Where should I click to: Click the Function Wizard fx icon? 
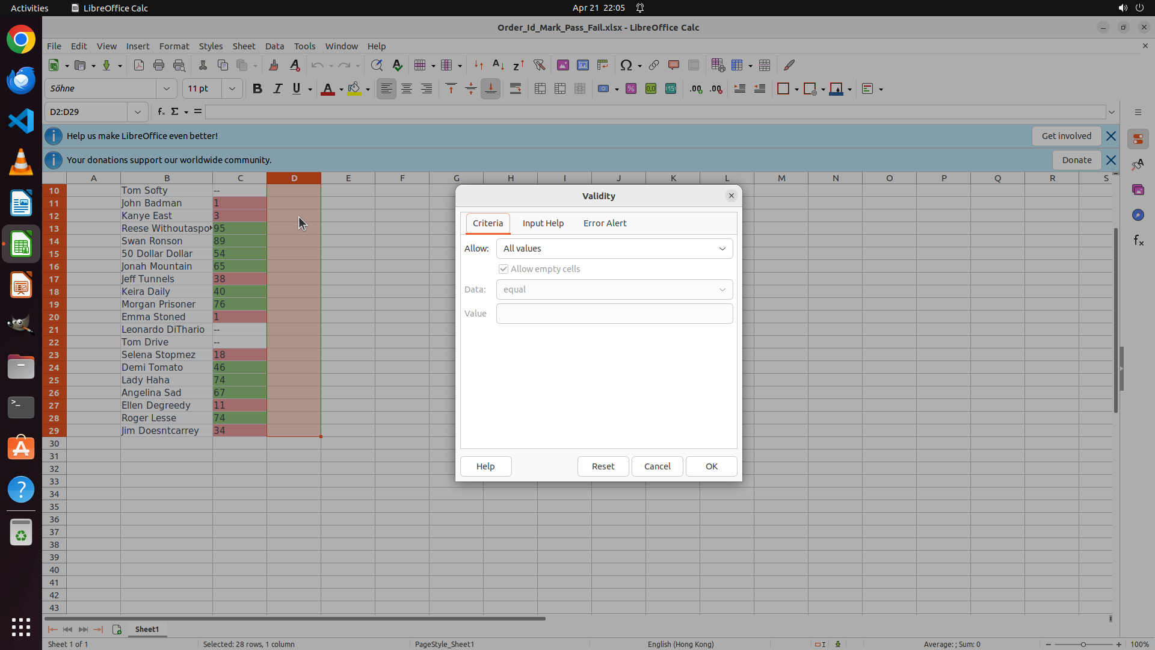pos(161,112)
